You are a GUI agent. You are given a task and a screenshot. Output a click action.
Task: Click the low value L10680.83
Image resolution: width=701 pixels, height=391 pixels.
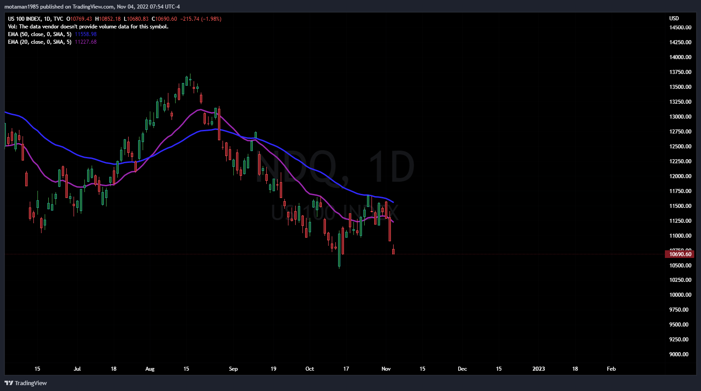tap(136, 19)
